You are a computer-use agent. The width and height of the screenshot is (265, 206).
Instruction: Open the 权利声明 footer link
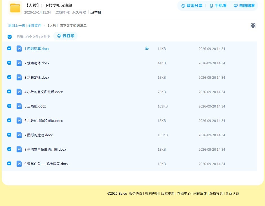(x=152, y=194)
